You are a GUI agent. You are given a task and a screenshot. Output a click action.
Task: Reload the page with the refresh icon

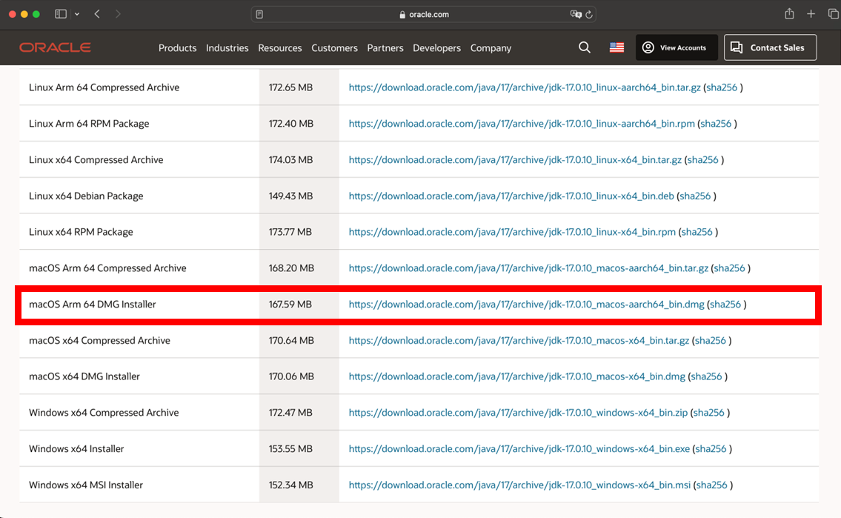pyautogui.click(x=589, y=15)
